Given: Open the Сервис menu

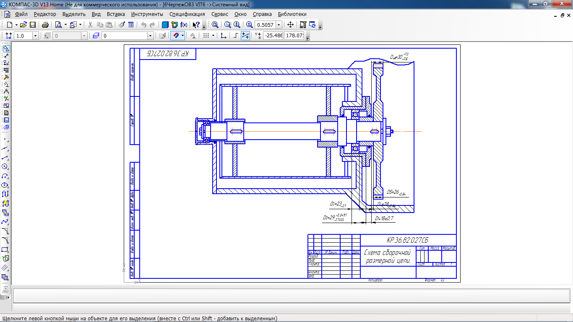Looking at the screenshot, I should pyautogui.click(x=220, y=14).
